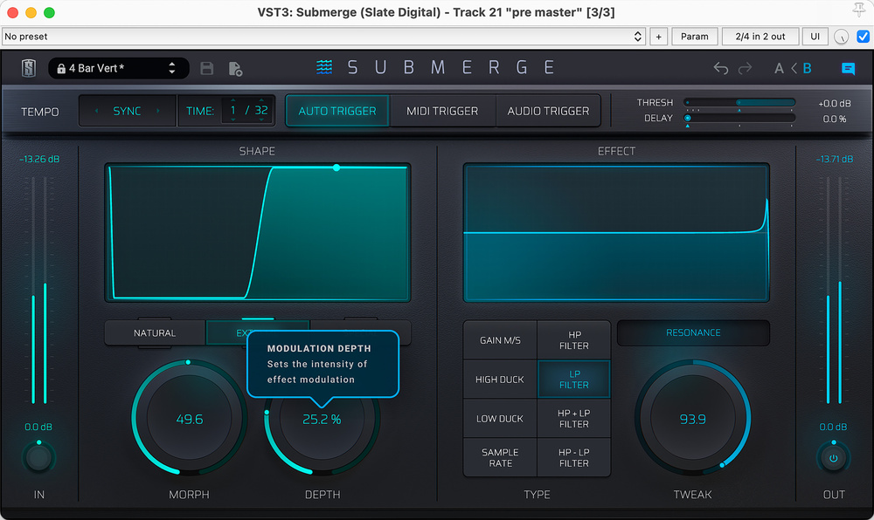Image resolution: width=874 pixels, height=520 pixels.
Task: Click the 0.0 dB value above the OUT button
Action: tap(833, 428)
